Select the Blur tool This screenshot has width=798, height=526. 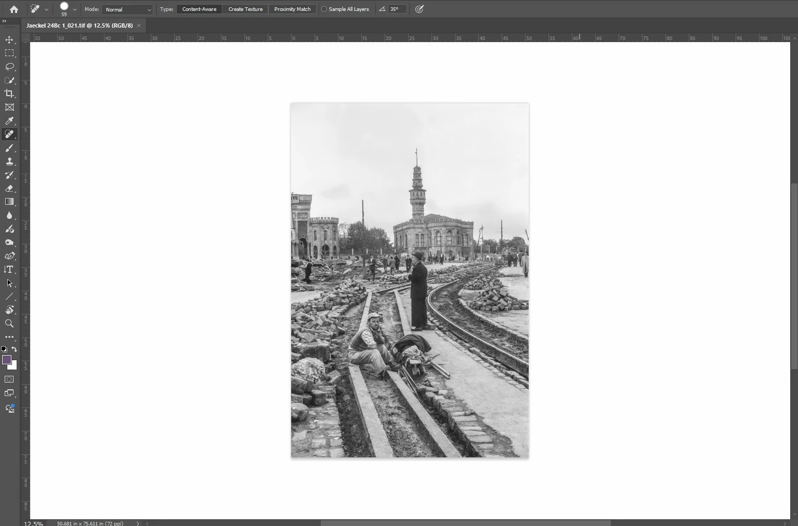(9, 215)
